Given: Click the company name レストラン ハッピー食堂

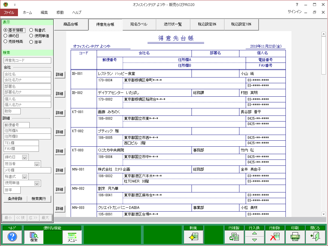Looking at the screenshot, I should coord(116,74).
